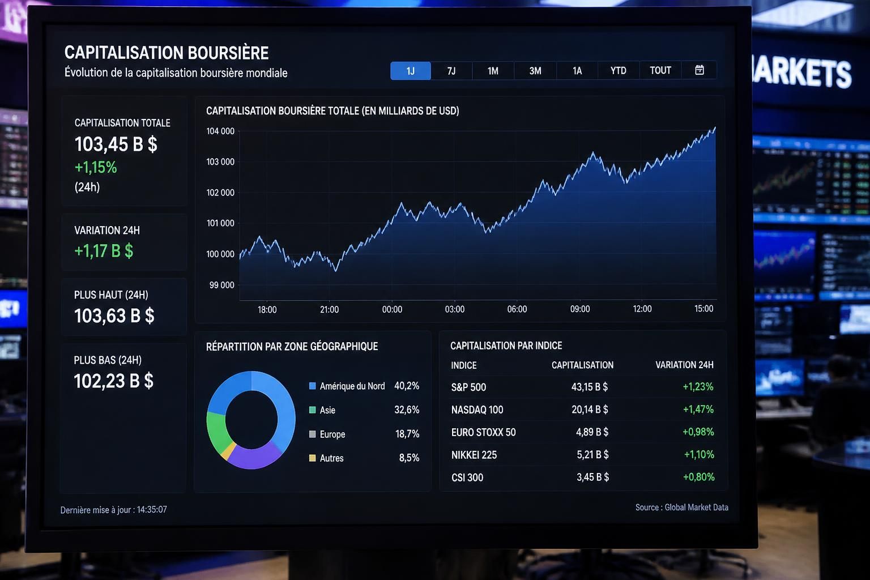Select the 1J time range tab
This screenshot has height=580, width=870.
click(411, 71)
